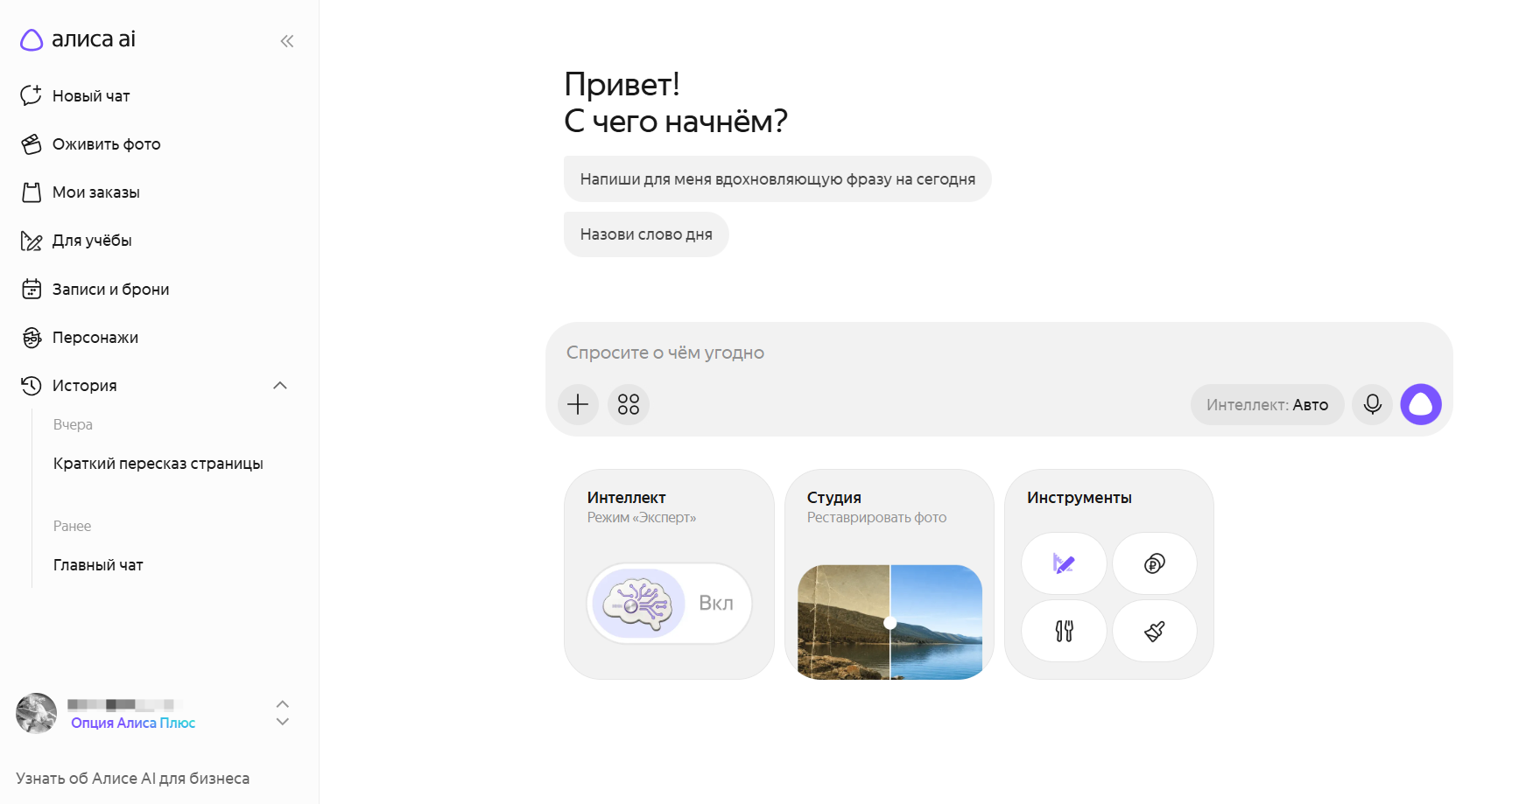Open Опция Алиса Плюс link
Screen dimensions: 1540x804
click(133, 723)
